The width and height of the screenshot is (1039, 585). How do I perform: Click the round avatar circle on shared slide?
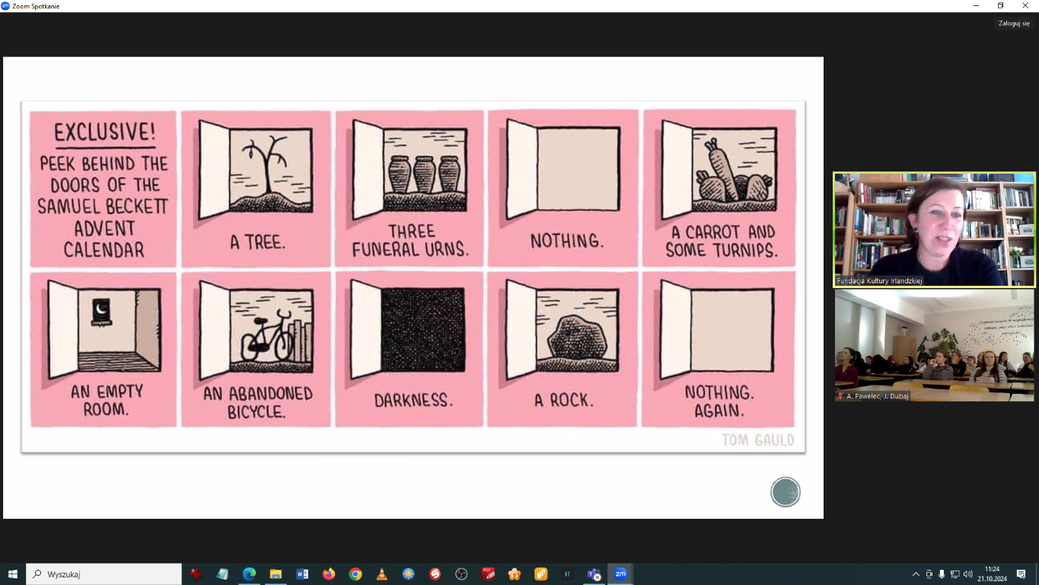point(785,492)
